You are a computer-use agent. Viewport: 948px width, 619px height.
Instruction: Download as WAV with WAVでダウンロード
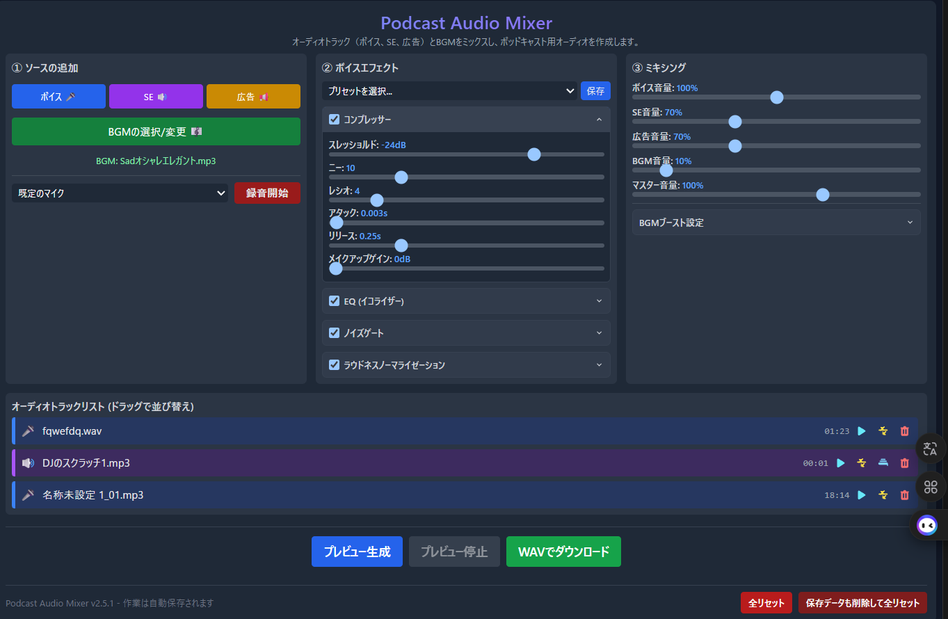(563, 552)
